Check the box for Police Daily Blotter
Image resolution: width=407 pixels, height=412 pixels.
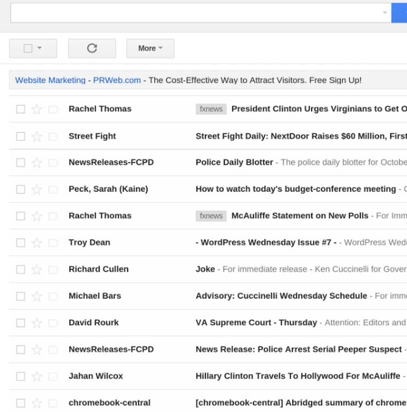coord(21,163)
